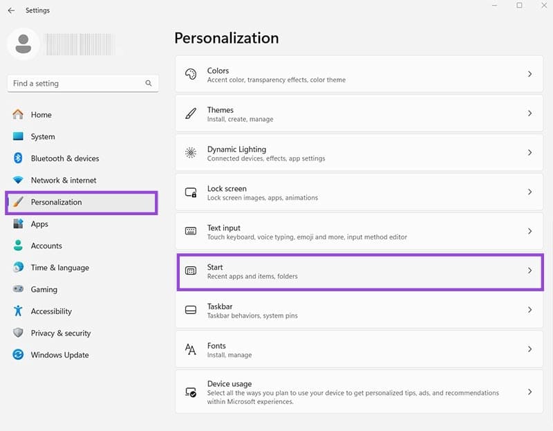Select the Apps section label

coord(39,224)
